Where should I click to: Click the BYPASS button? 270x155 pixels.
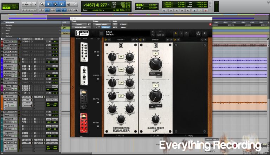[123, 25]
